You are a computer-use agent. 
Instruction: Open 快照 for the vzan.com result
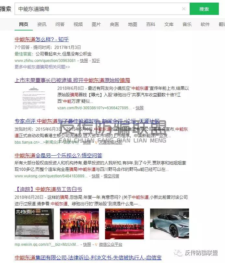tap(139, 108)
